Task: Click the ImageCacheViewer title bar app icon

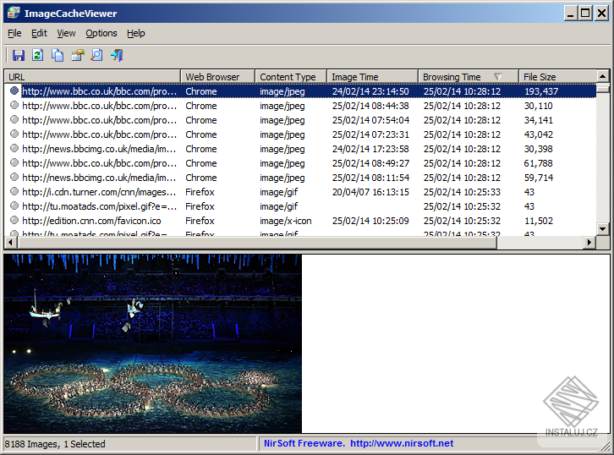Action: point(14,13)
